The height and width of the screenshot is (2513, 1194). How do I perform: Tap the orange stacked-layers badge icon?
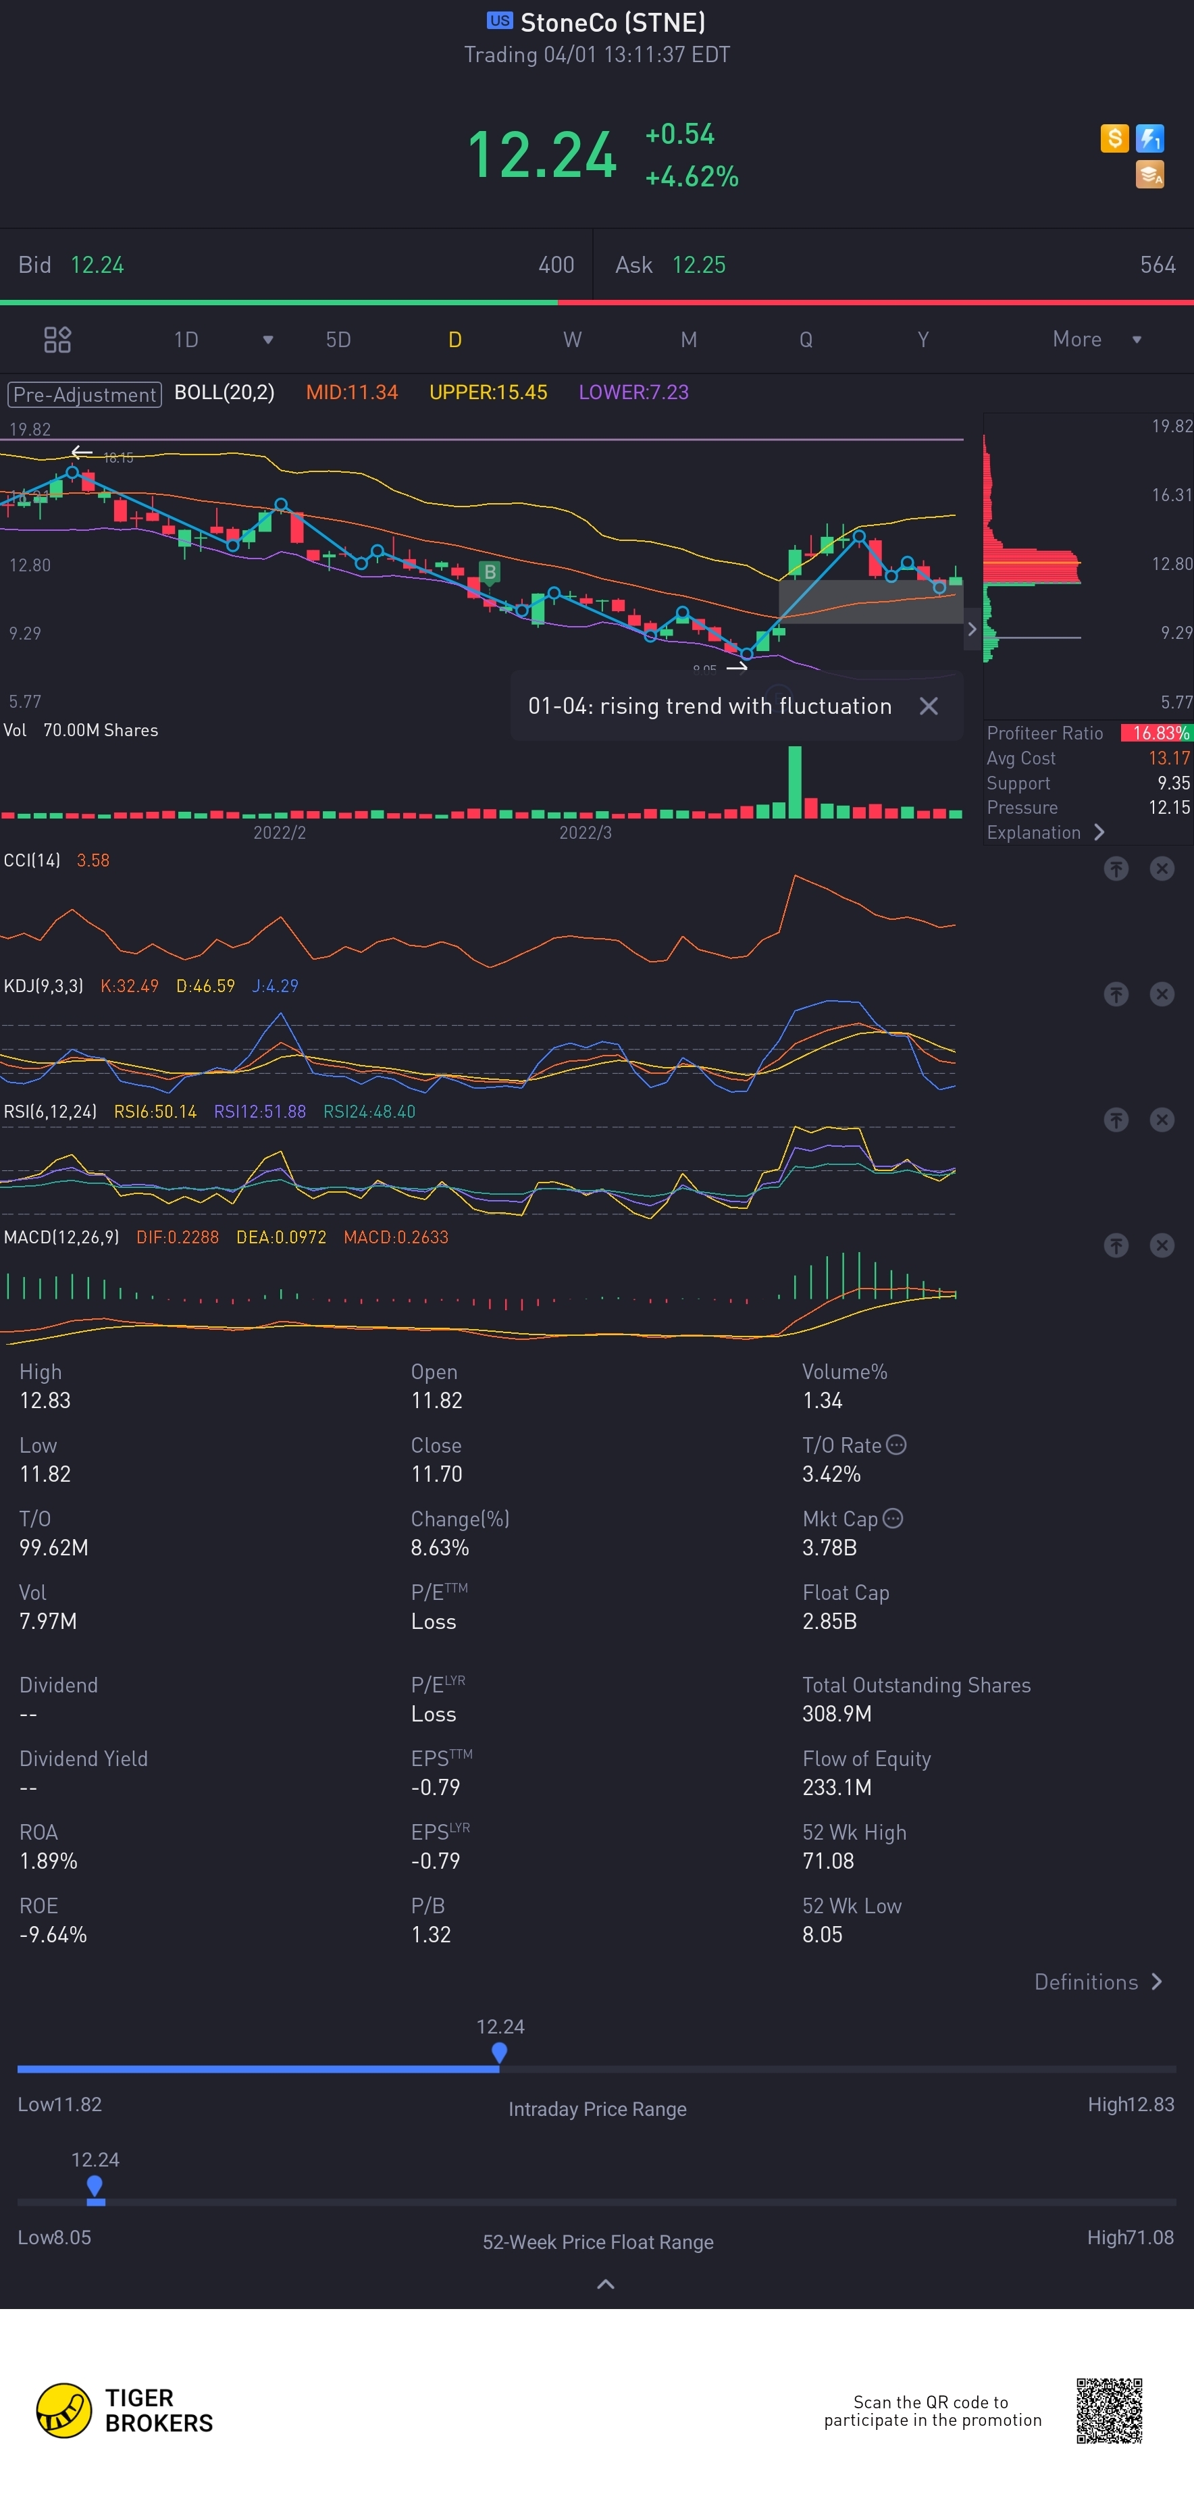[x=1150, y=175]
